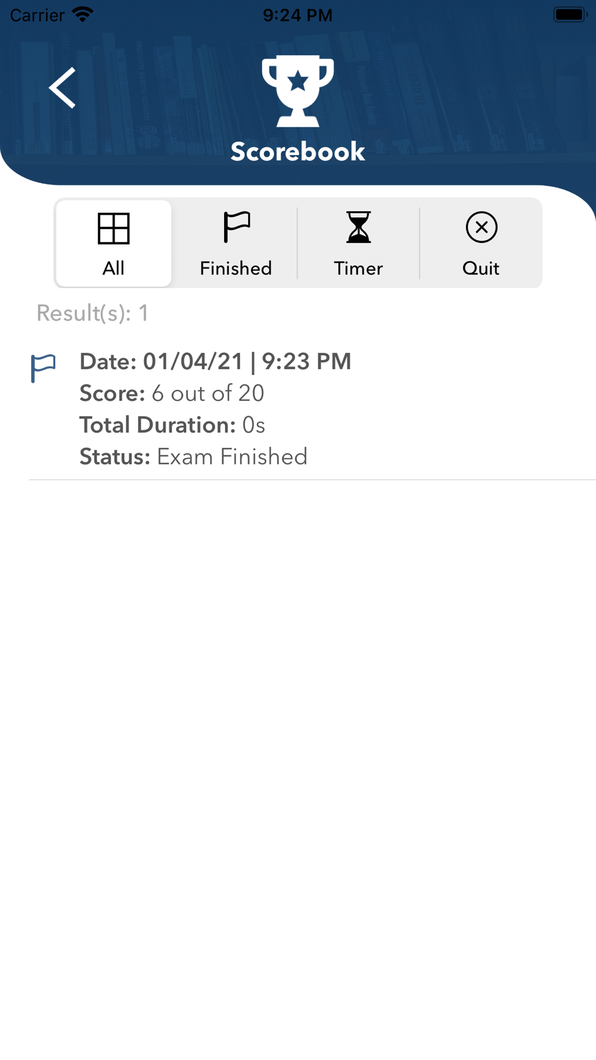Viewport: 596px width, 1060px height.
Task: Click the hourglass icon on the Timer tab
Action: pos(359,227)
